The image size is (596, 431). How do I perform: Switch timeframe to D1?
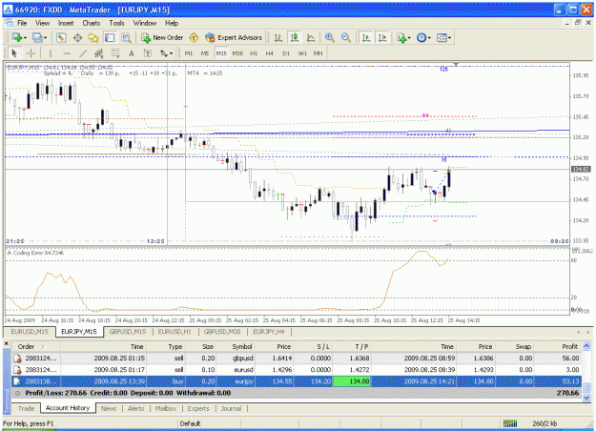(286, 53)
